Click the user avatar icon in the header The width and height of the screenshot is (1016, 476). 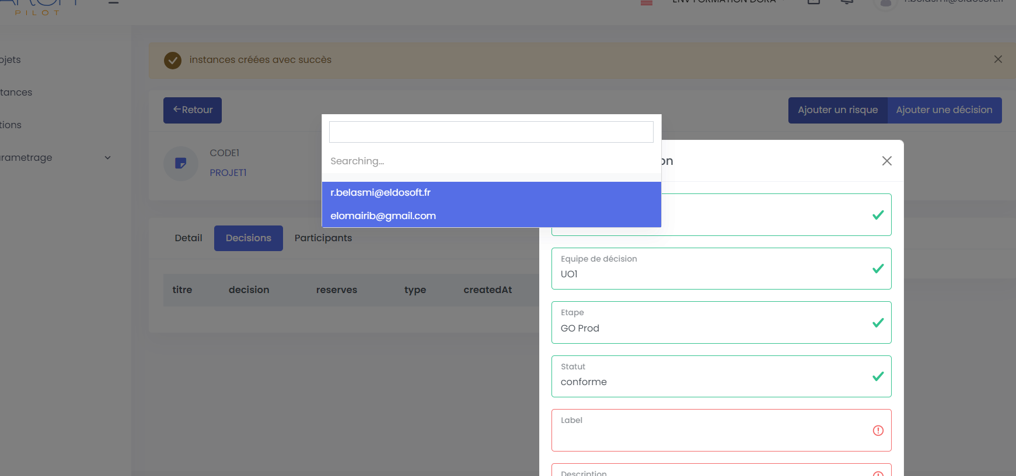885,3
